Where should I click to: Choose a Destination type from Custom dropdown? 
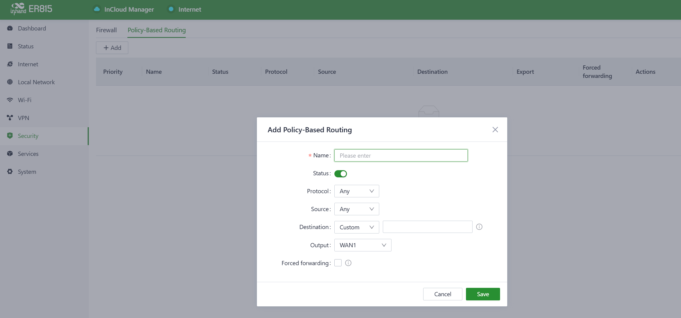pyautogui.click(x=357, y=227)
